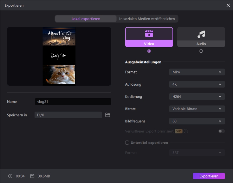Click the Name field containing vlog21

(73, 102)
